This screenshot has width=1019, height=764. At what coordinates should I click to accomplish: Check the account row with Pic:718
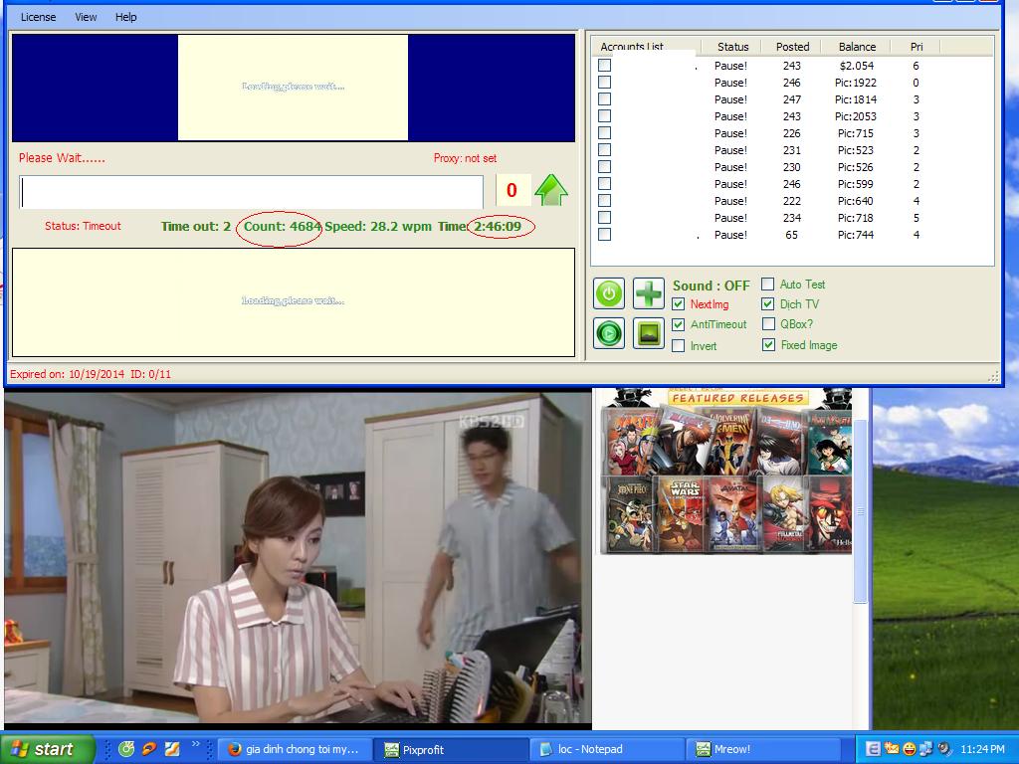pos(604,217)
